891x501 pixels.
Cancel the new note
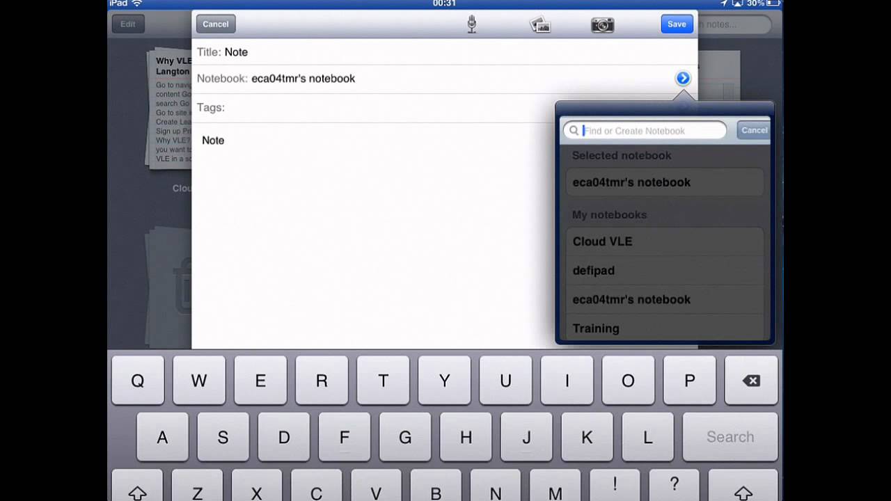[x=216, y=24]
